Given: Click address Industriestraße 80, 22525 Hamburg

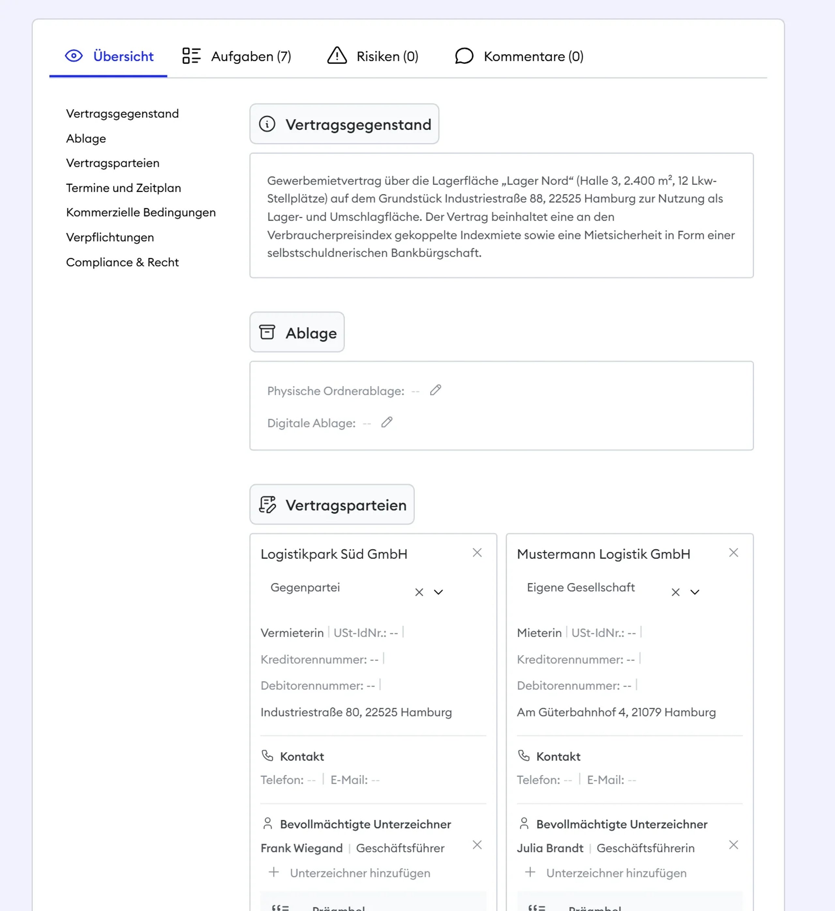Looking at the screenshot, I should click(356, 712).
